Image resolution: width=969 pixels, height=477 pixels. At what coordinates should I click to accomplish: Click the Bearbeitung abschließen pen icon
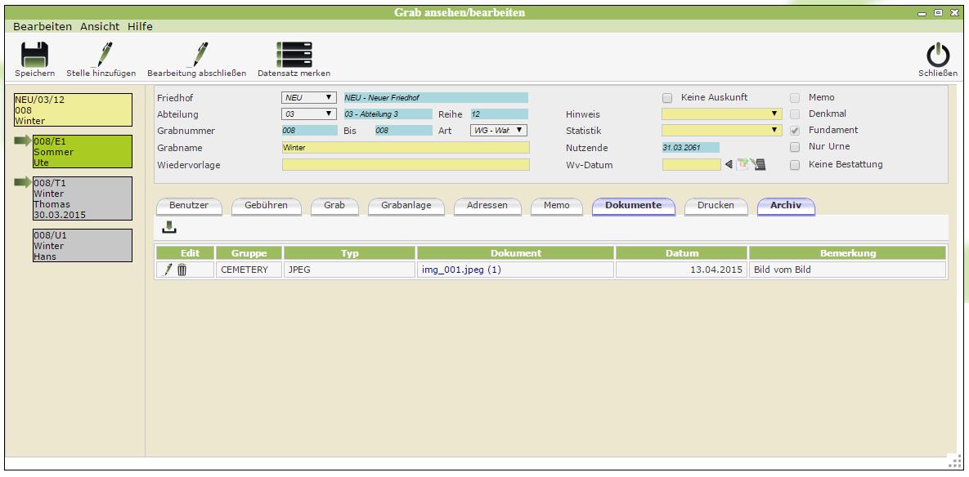196,55
